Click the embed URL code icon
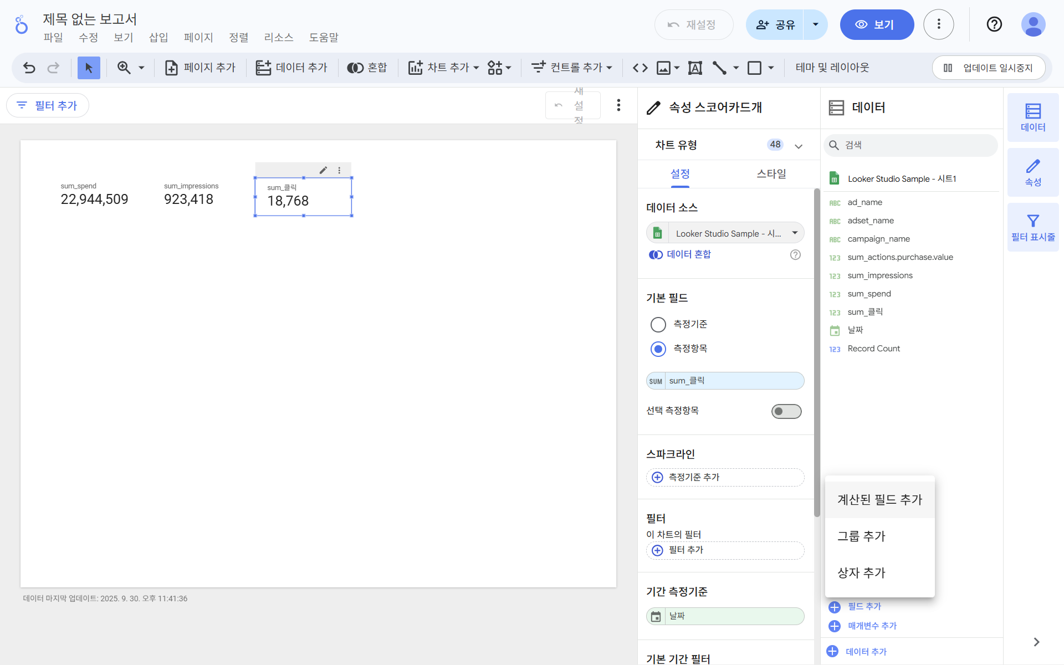This screenshot has height=665, width=1064. click(640, 68)
